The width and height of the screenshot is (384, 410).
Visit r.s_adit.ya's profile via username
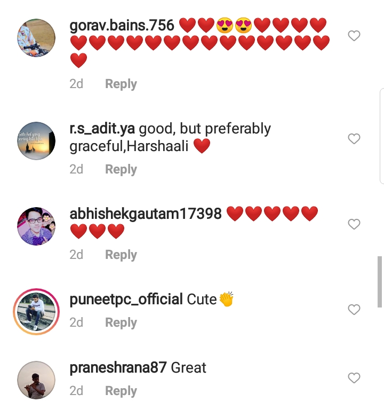tap(102, 129)
